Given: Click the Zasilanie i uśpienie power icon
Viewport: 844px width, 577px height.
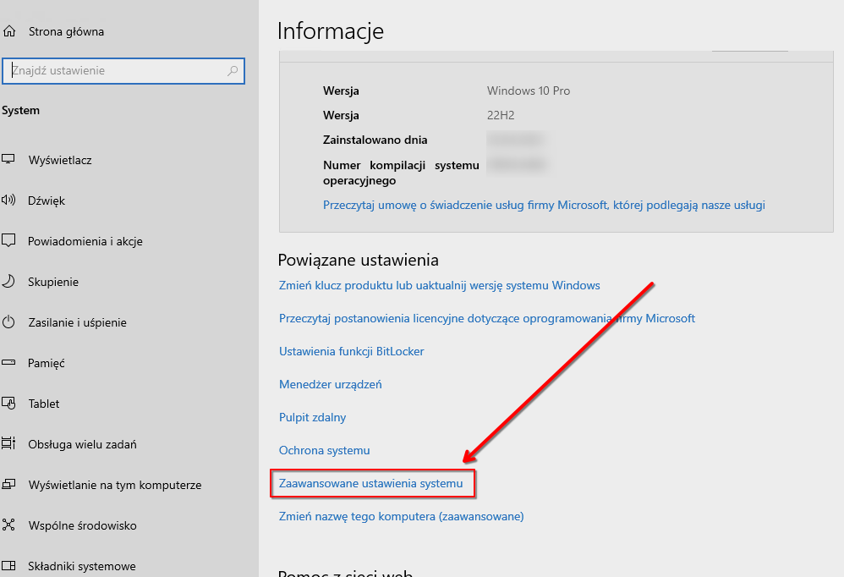Looking at the screenshot, I should pyautogui.click(x=8, y=322).
